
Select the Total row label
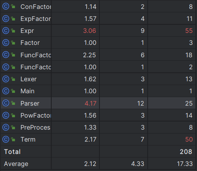click(12, 152)
